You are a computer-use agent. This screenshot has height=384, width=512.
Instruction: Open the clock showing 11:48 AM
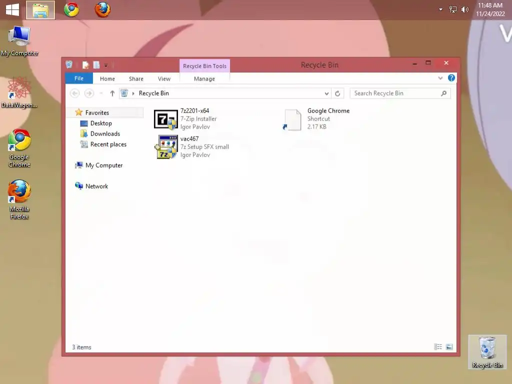pyautogui.click(x=490, y=9)
